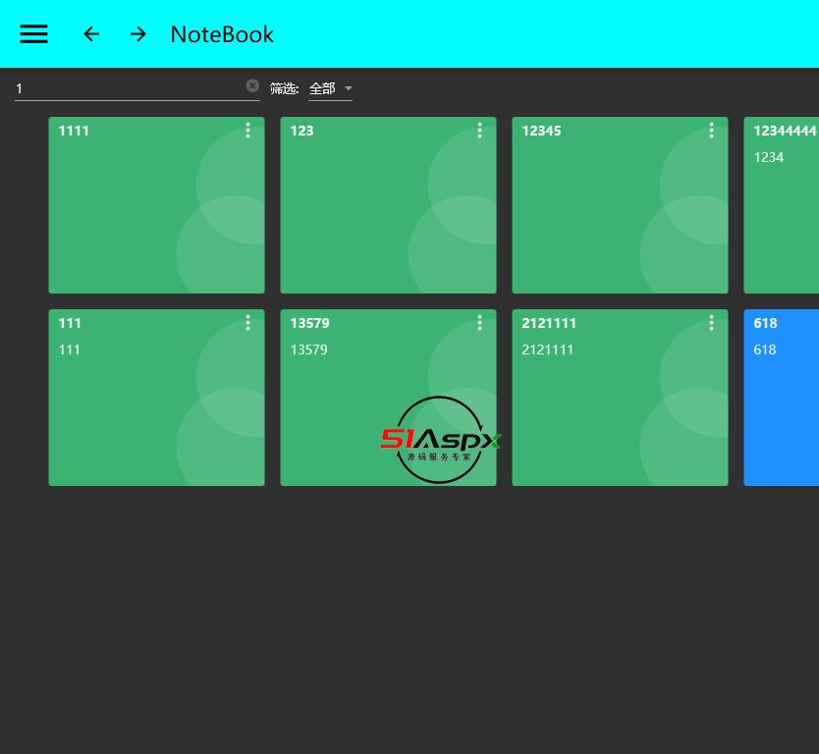Open more options on note 2121111

(711, 323)
